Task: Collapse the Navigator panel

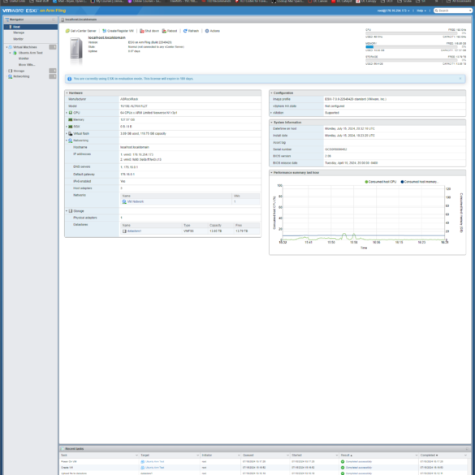Action: click(x=54, y=19)
